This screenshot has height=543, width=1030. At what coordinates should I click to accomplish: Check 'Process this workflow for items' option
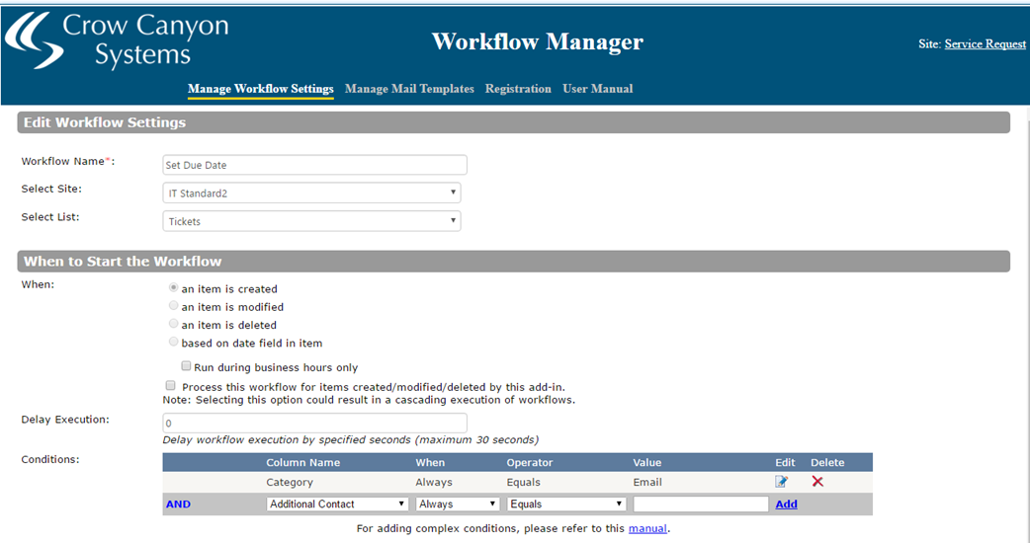170,386
